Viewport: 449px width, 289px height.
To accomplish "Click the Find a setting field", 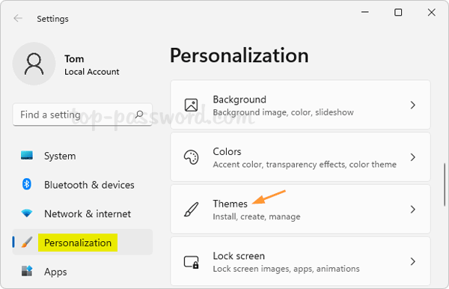I will [x=82, y=115].
